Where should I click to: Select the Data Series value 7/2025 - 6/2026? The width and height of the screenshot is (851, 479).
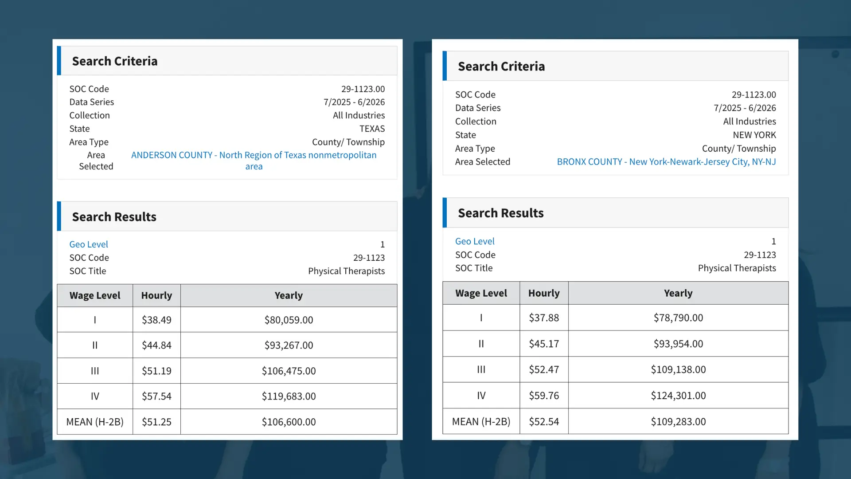coord(354,102)
